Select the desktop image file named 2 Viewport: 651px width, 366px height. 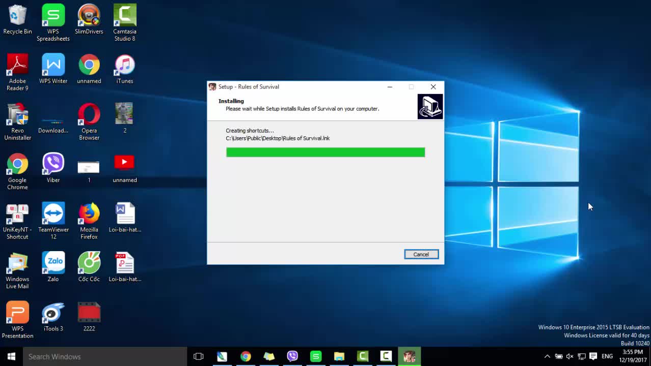[125, 118]
